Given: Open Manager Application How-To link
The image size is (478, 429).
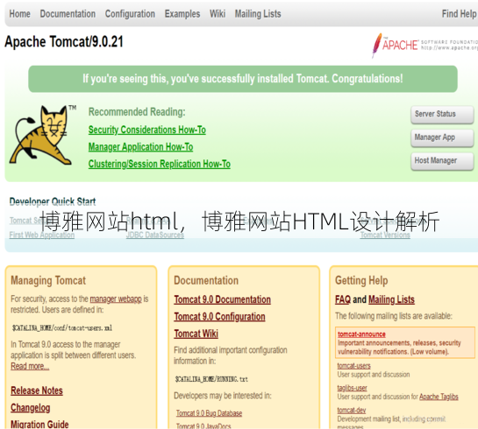Looking at the screenshot, I should (140, 147).
